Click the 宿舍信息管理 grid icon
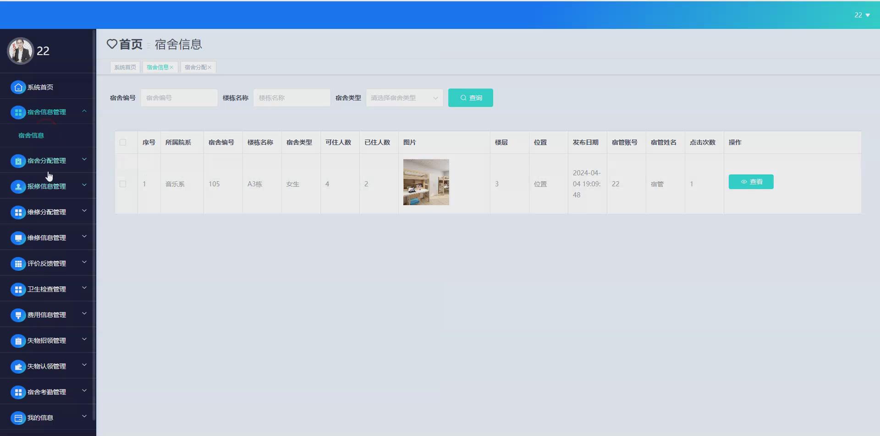The height and width of the screenshot is (436, 880). [x=18, y=112]
